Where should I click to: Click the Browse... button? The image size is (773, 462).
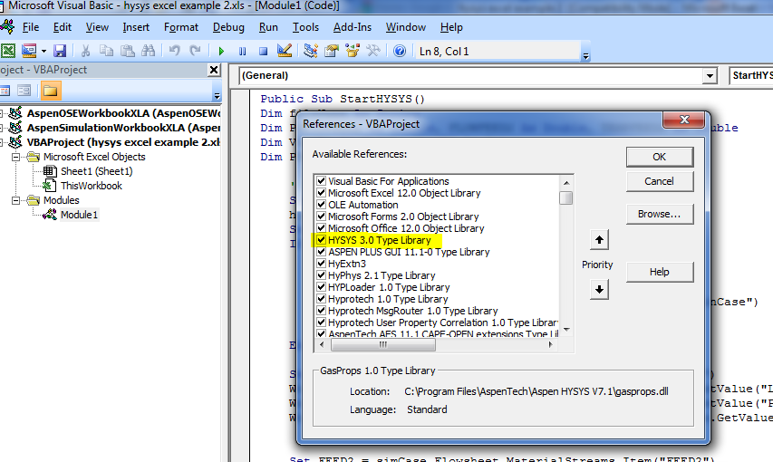[660, 214]
